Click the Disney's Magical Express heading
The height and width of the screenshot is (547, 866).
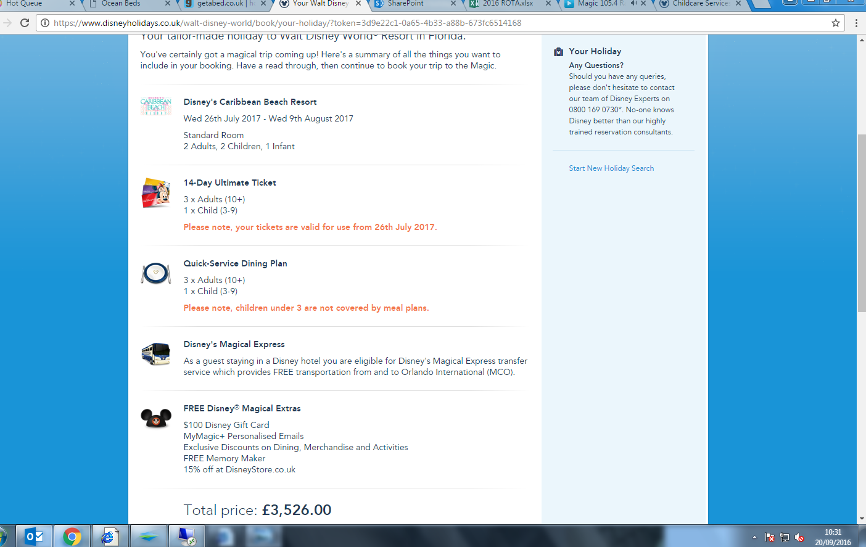click(x=234, y=344)
